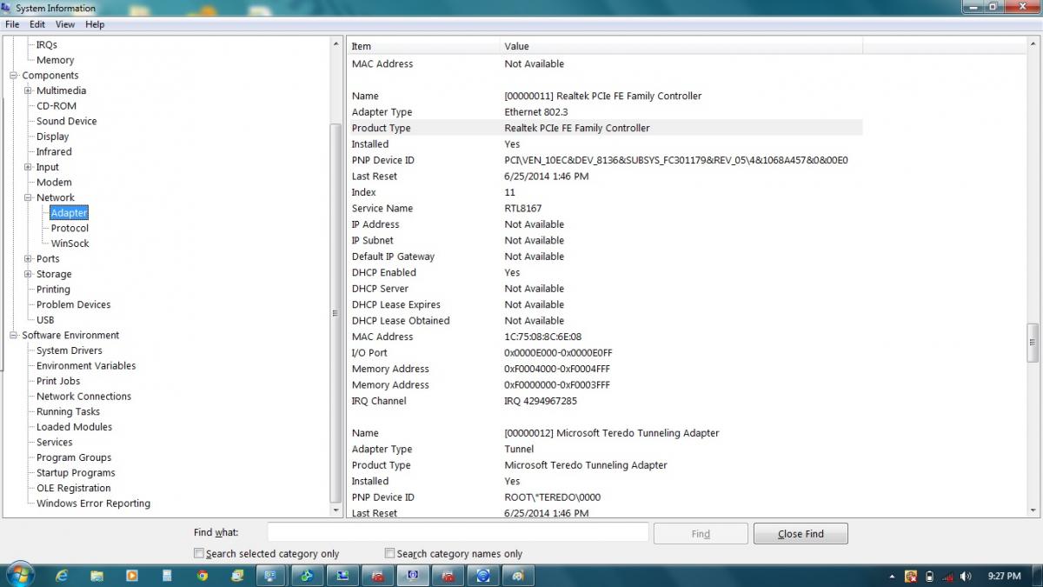The height and width of the screenshot is (587, 1043).
Task: Select the Memory tree item
Action: pyautogui.click(x=56, y=60)
